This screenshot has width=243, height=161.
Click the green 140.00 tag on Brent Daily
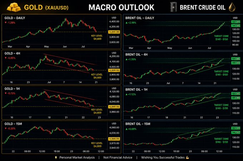(235, 26)
